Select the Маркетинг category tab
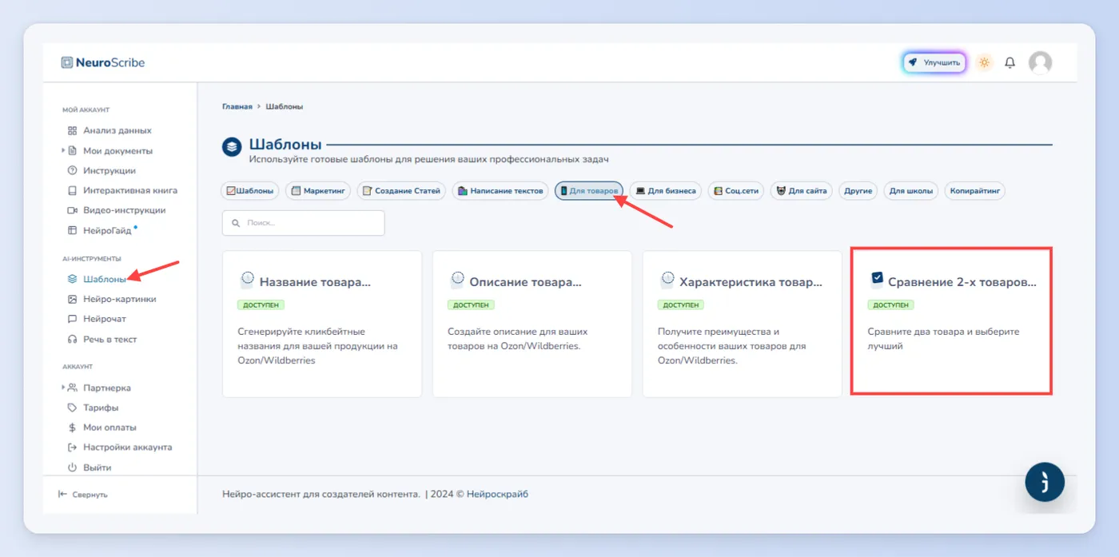Screen dimensions: 1119x557 [x=318, y=191]
